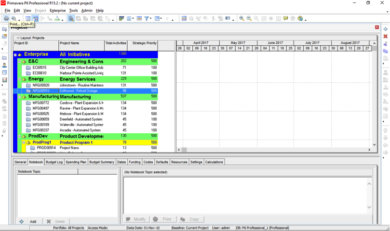Collapse the Enterprise root node
390x231 pixels.
pyautogui.click(x=15, y=55)
